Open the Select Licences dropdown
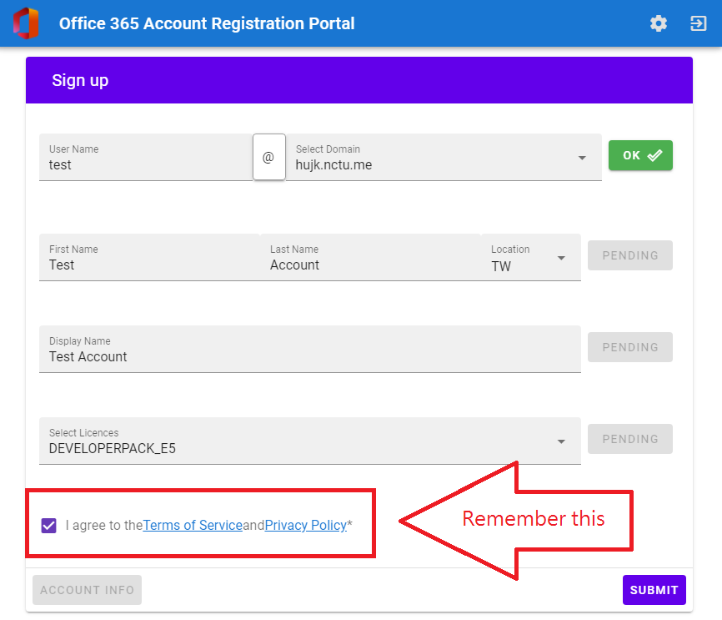The width and height of the screenshot is (722, 620). pyautogui.click(x=310, y=441)
